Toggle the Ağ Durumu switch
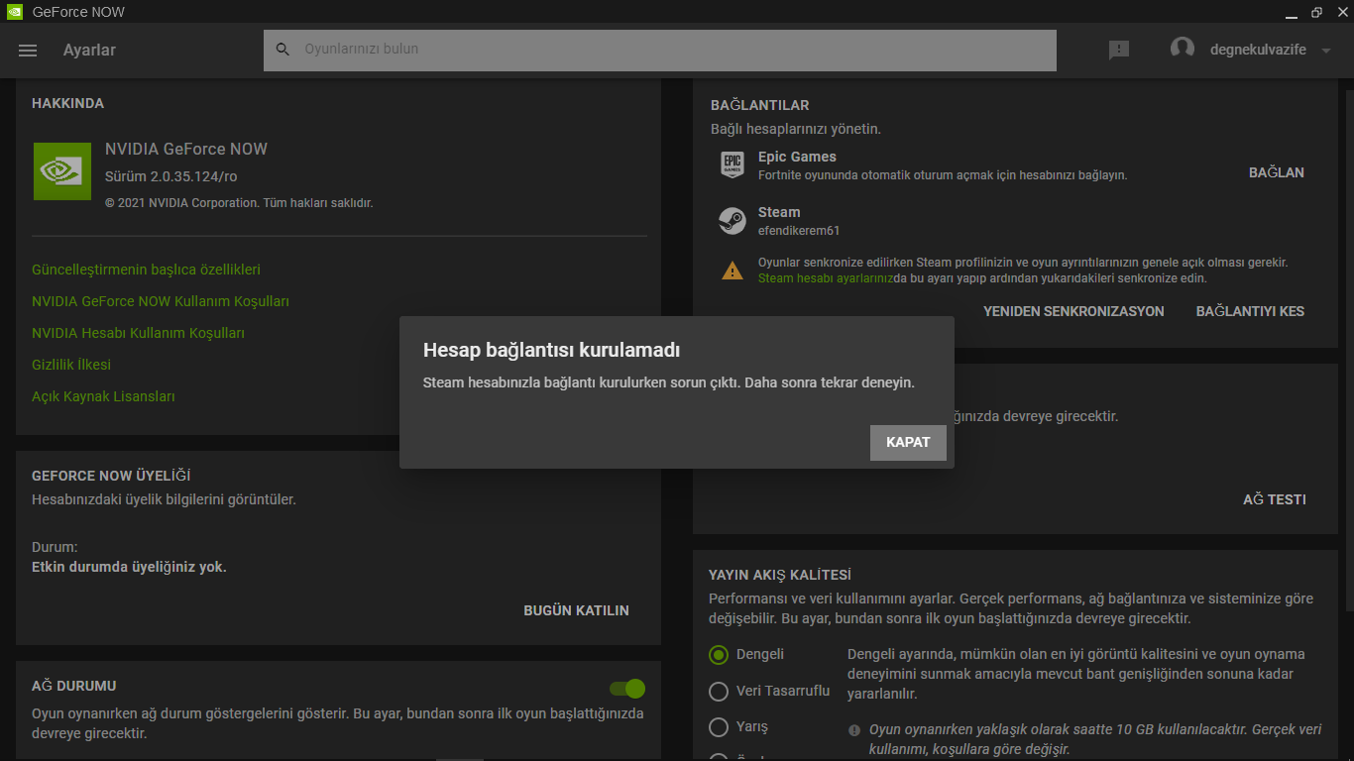 click(x=627, y=689)
